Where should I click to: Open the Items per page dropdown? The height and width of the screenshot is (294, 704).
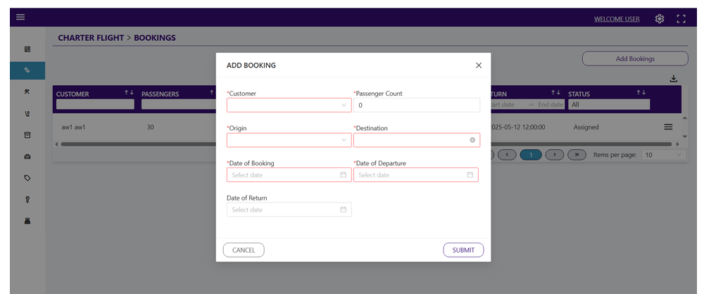click(x=664, y=155)
